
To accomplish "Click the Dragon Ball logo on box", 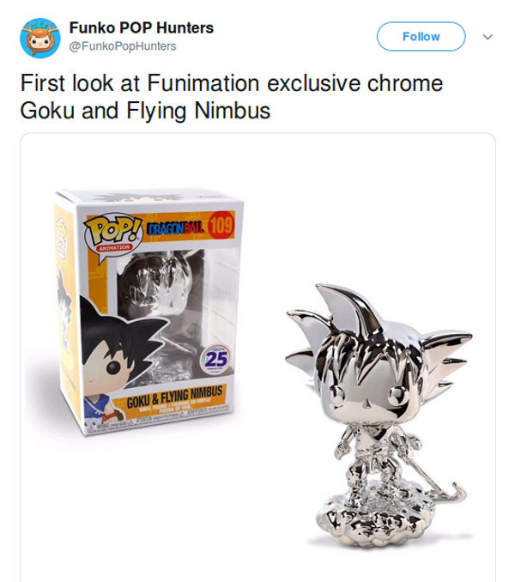I will (x=177, y=227).
